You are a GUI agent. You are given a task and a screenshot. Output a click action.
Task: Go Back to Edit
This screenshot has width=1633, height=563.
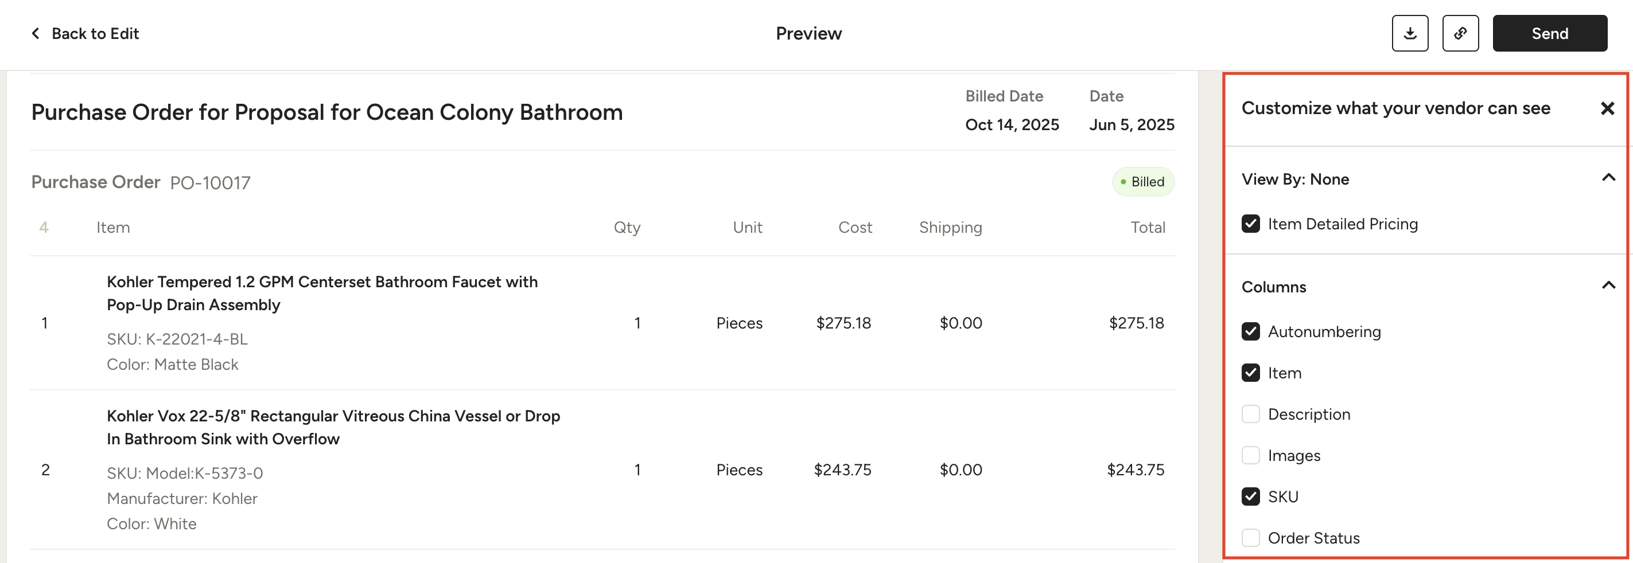click(x=95, y=34)
